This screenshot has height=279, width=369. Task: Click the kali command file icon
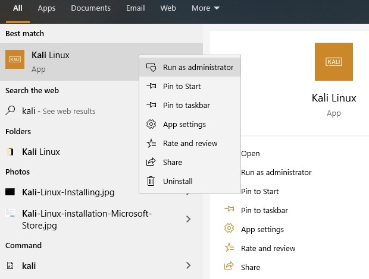pos(10,265)
